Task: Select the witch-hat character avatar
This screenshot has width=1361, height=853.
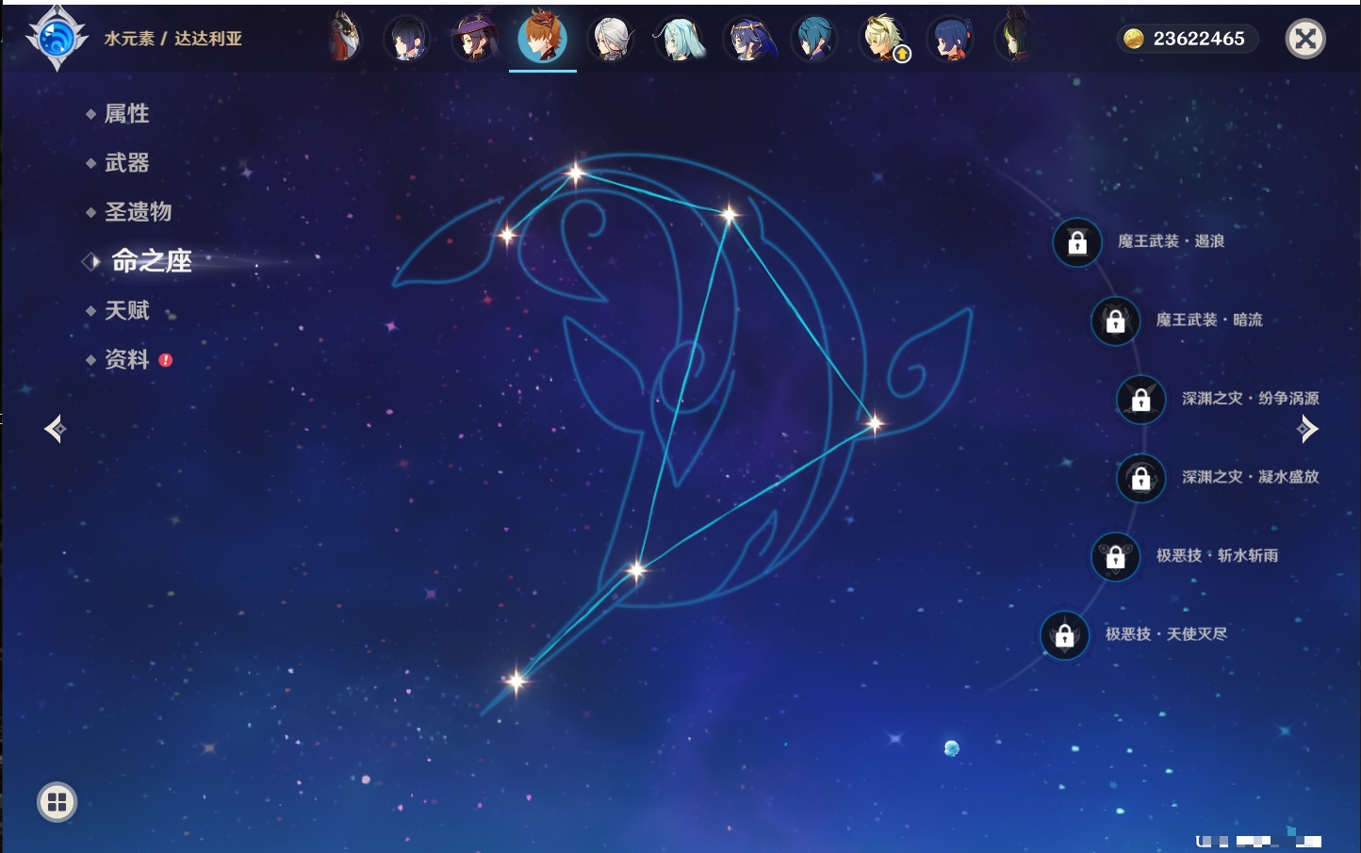Action: tap(474, 39)
